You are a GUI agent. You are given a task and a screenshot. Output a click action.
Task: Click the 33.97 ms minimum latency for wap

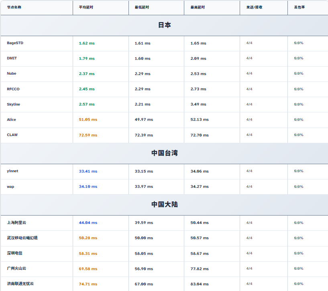tap(144, 187)
